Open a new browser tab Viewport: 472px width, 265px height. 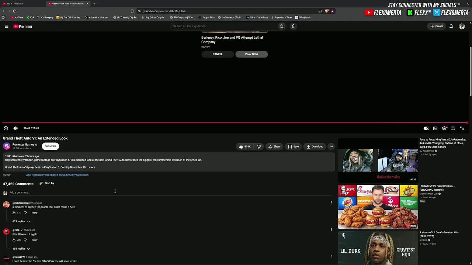click(94, 4)
